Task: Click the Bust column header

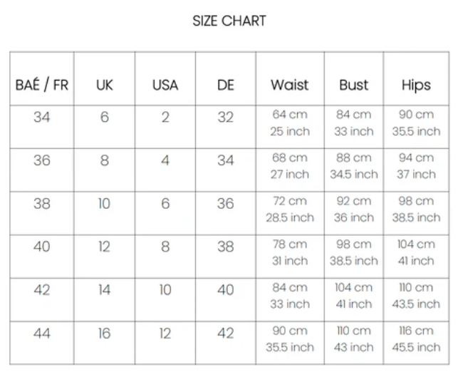Action: [353, 85]
